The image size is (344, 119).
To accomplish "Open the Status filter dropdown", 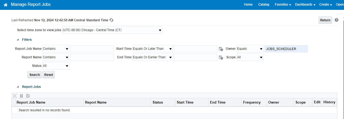I will tap(56, 66).
